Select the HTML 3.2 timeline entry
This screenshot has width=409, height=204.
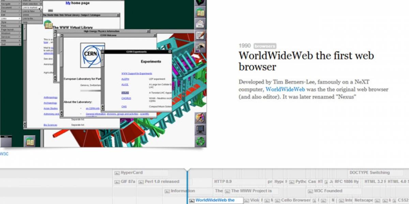[x=375, y=182]
